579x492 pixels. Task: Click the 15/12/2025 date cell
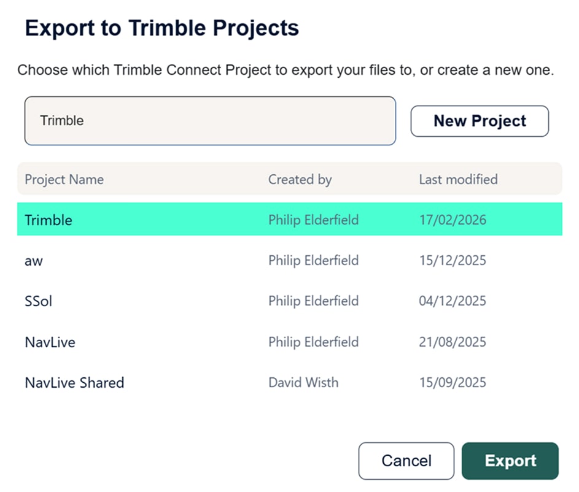click(x=453, y=261)
